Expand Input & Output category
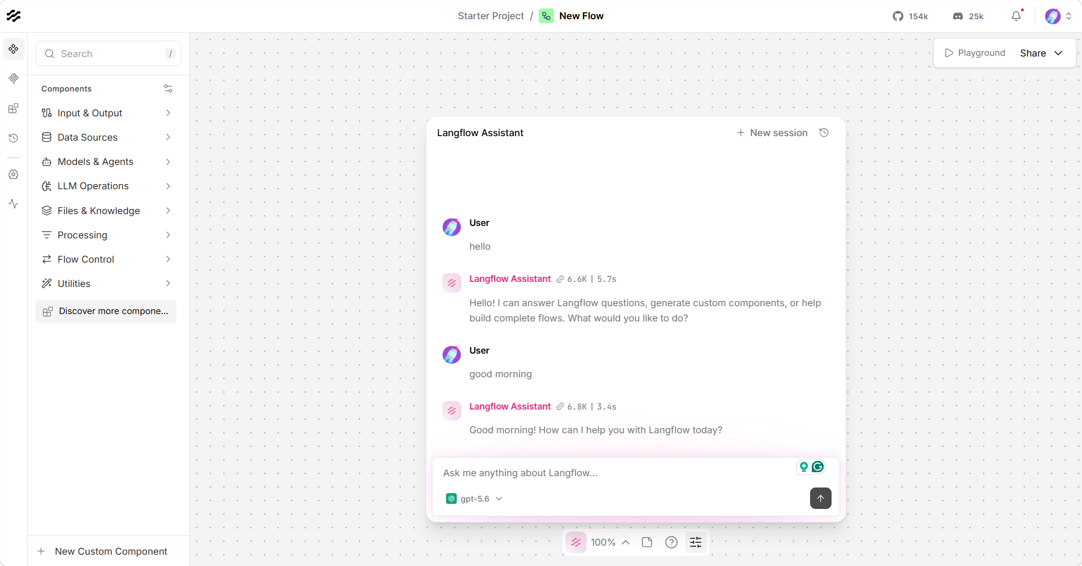Image resolution: width=1082 pixels, height=566 pixels. [x=106, y=113]
